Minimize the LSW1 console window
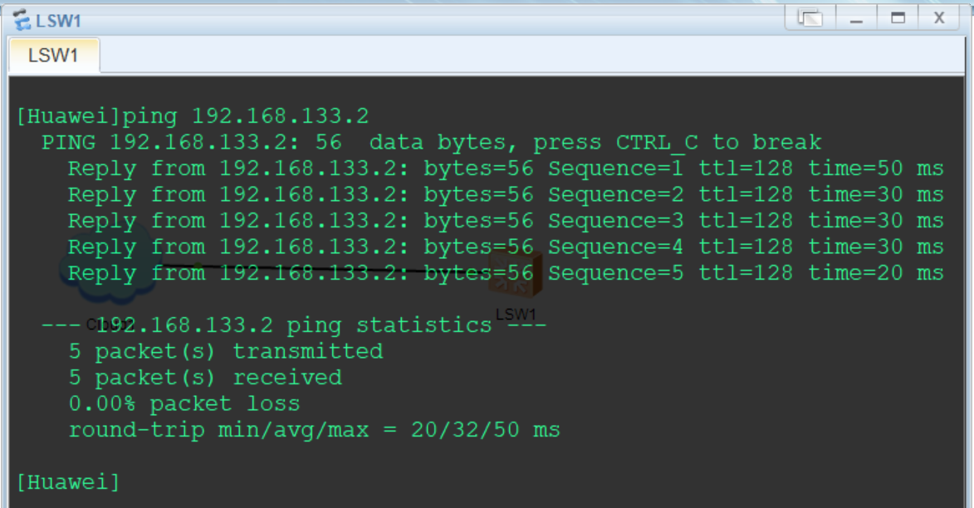The width and height of the screenshot is (974, 508). [x=856, y=17]
